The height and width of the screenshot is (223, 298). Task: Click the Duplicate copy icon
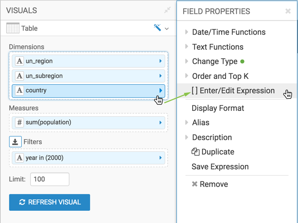pos(195,152)
